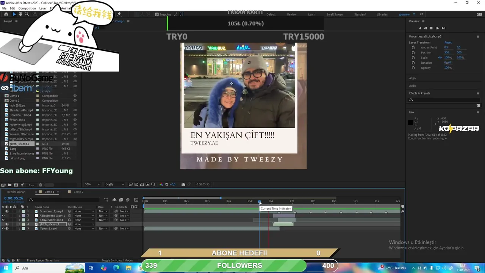Open the Composition menu
Screen dimensions: 485x273
point(27,8)
